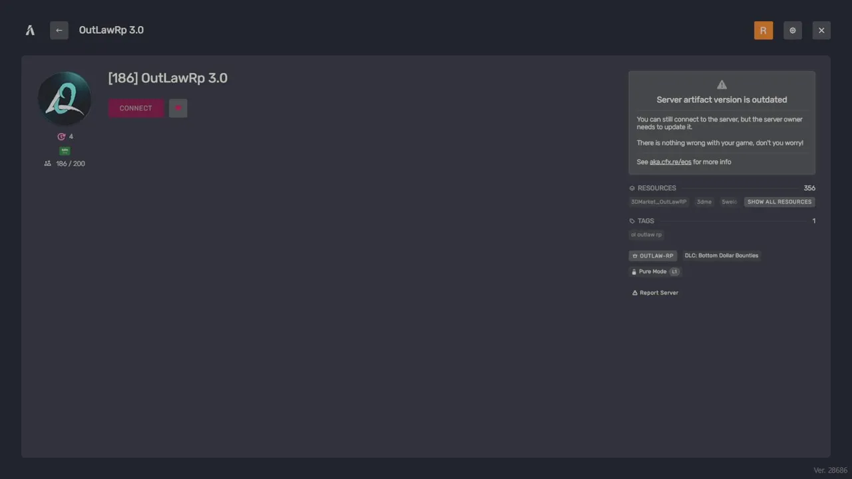The width and height of the screenshot is (852, 479).
Task: Close the window with the X button
Action: point(821,30)
